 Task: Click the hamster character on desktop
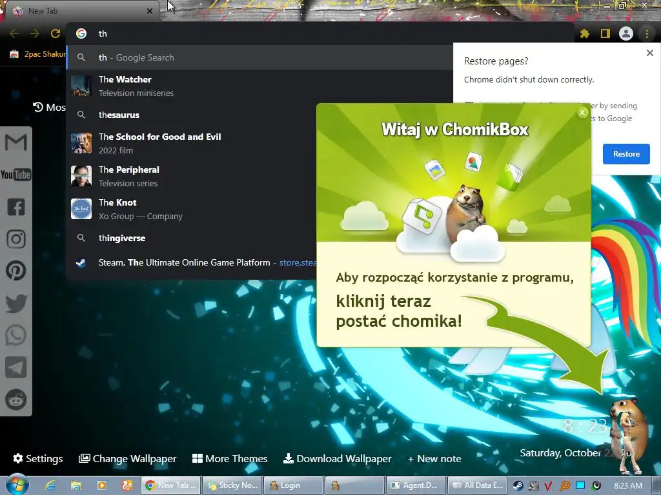coord(627,436)
